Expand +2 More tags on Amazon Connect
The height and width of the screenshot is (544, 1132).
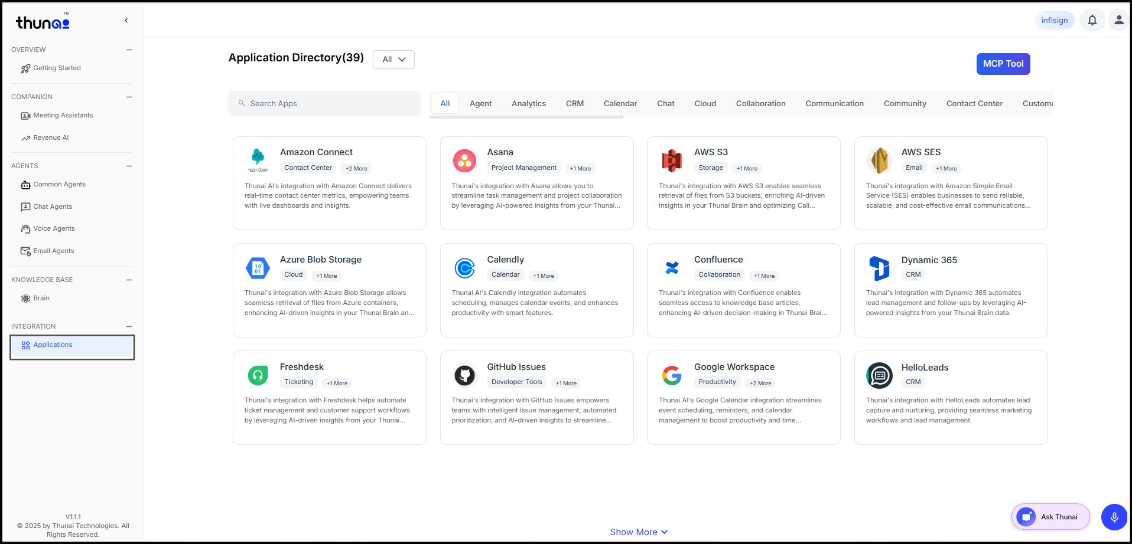(356, 169)
